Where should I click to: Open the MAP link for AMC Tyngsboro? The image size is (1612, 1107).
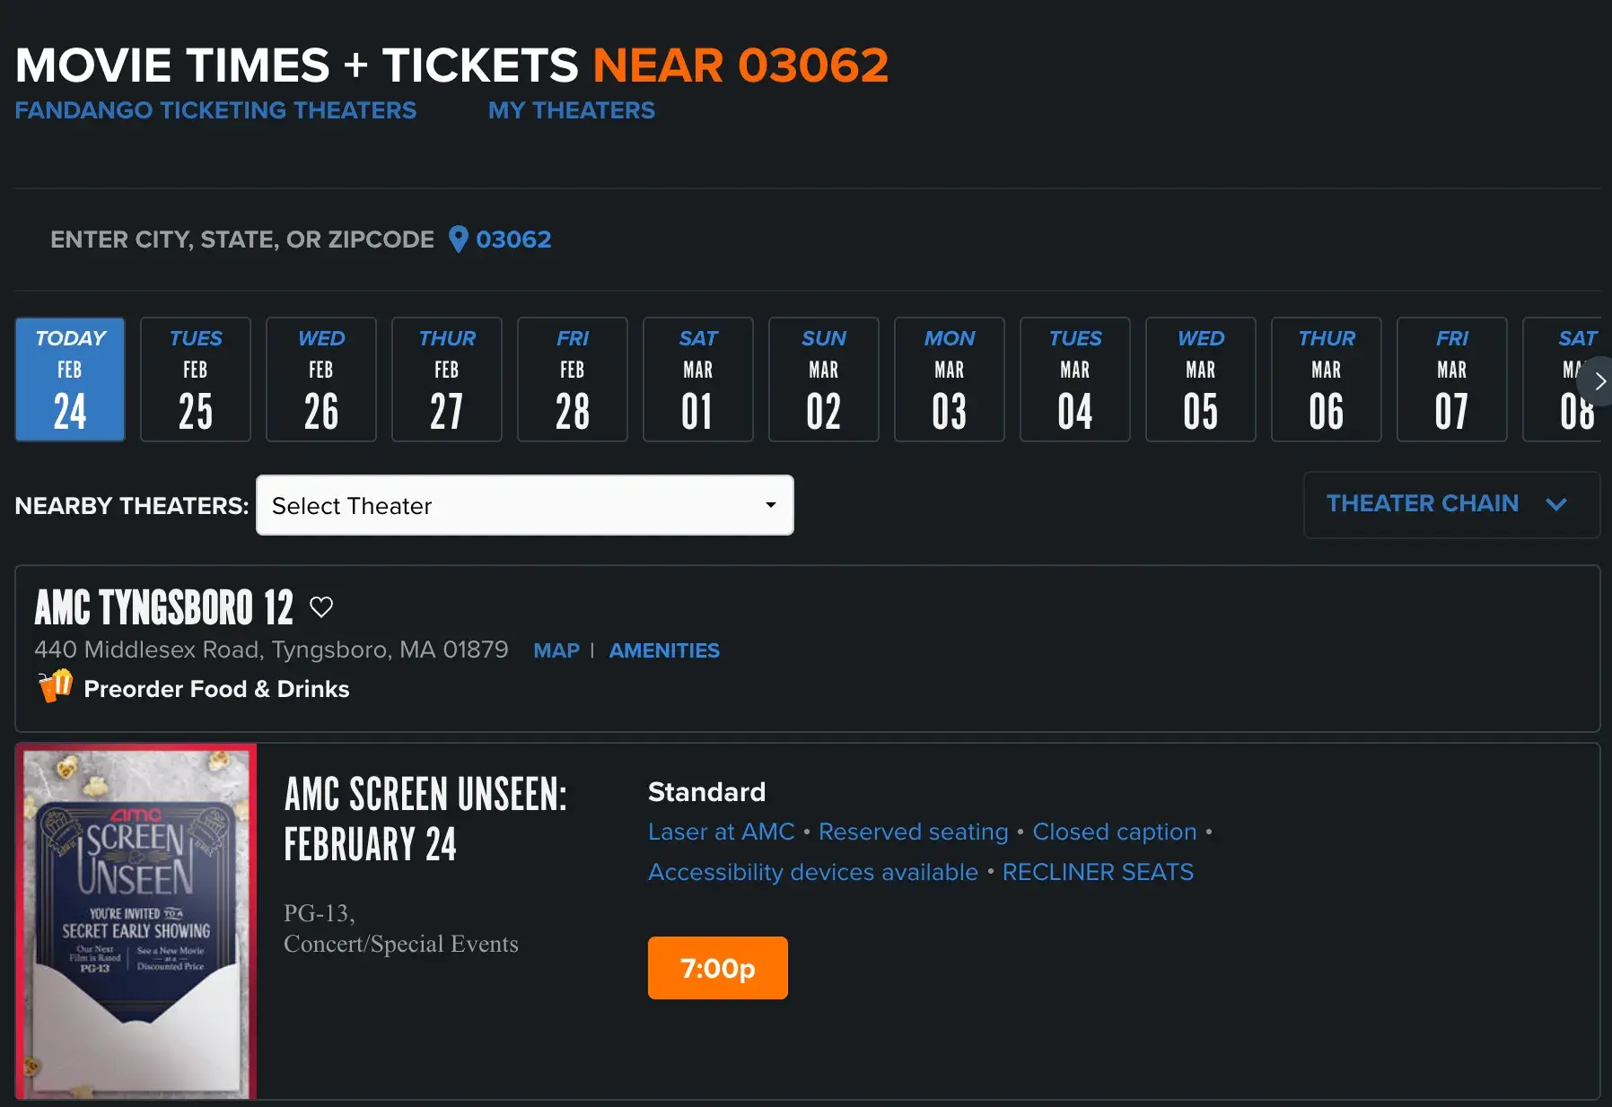pyautogui.click(x=556, y=650)
